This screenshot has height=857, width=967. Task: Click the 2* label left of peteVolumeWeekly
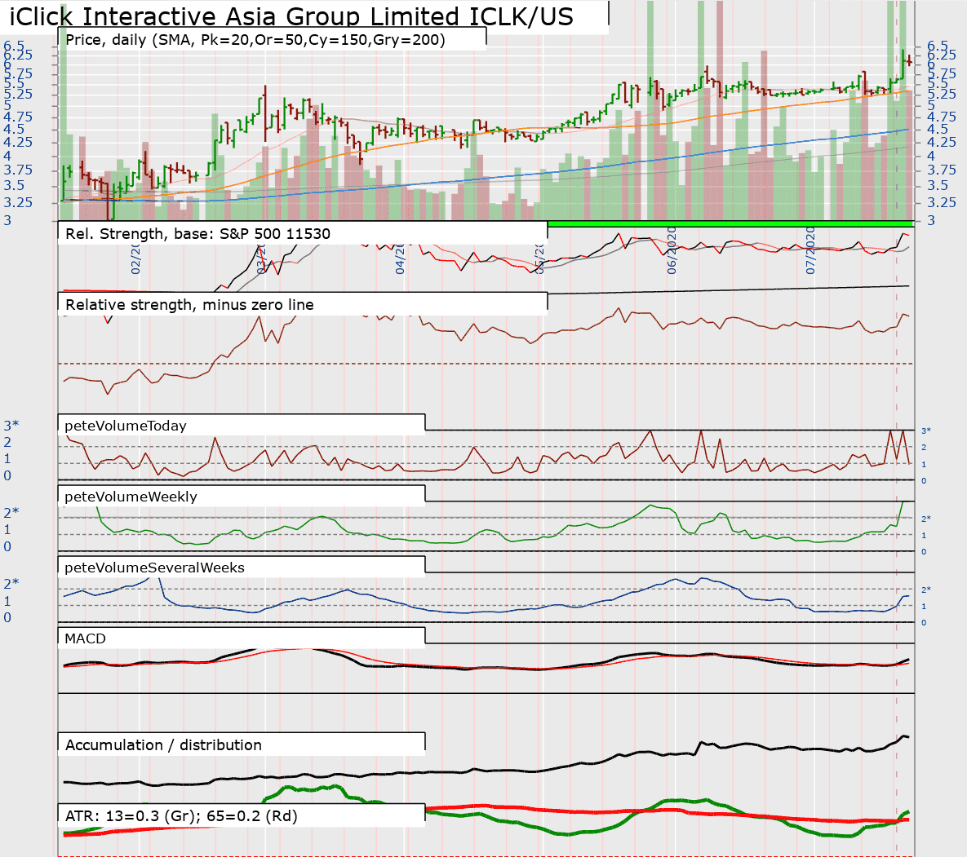point(11,513)
